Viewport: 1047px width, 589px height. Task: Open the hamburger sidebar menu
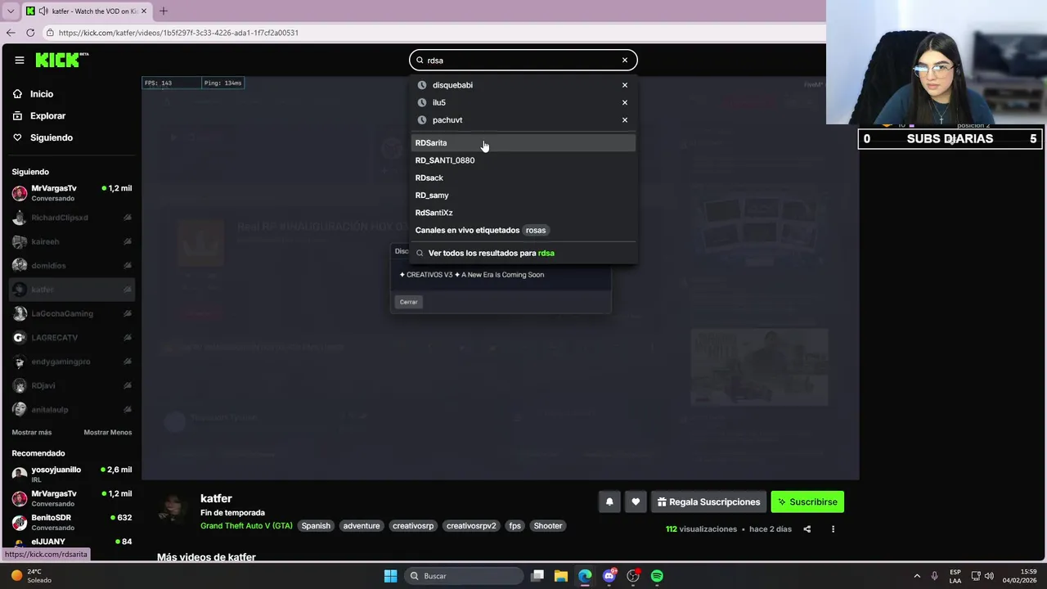pyautogui.click(x=19, y=60)
